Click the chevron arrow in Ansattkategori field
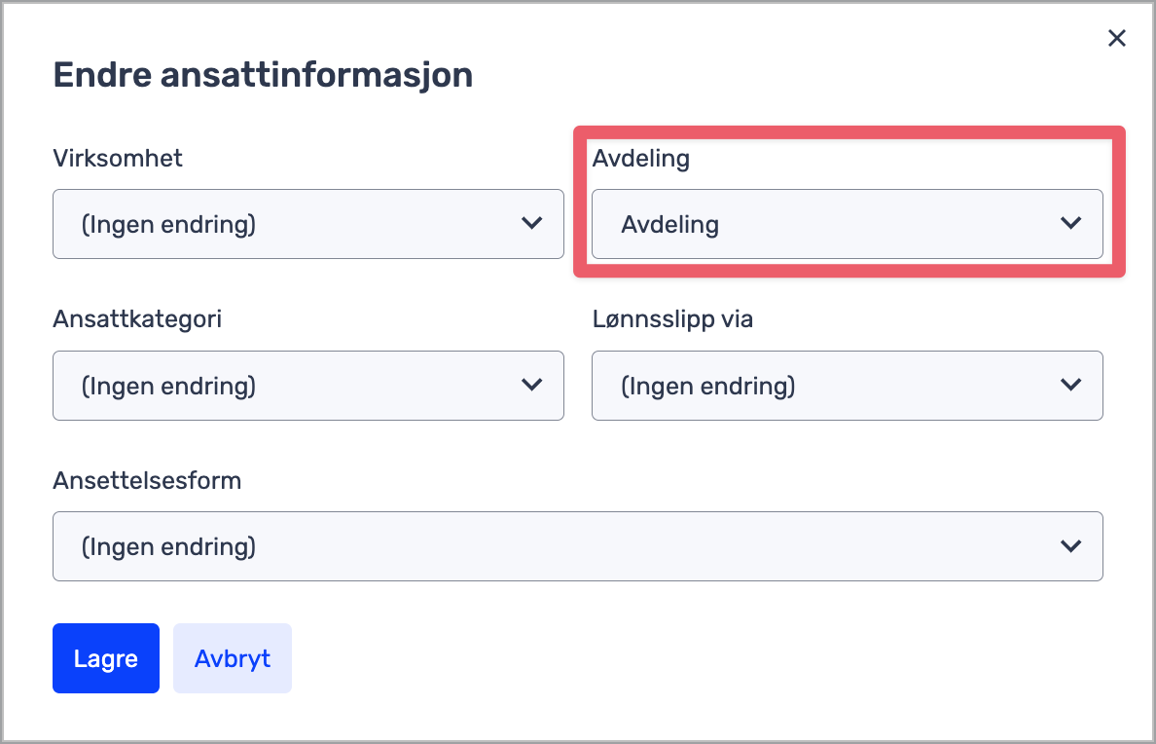This screenshot has height=744, width=1156. (532, 385)
